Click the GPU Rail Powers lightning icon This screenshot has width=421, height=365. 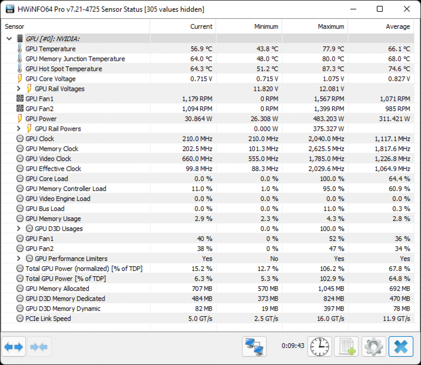(29, 128)
